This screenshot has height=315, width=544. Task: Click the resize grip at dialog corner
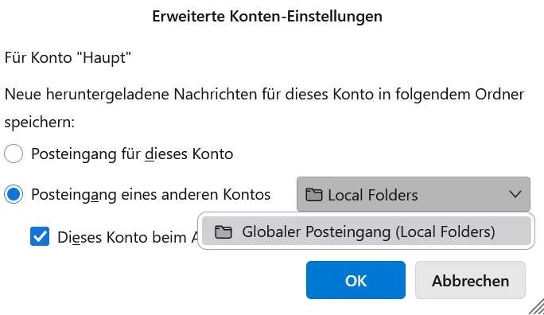click(537, 307)
